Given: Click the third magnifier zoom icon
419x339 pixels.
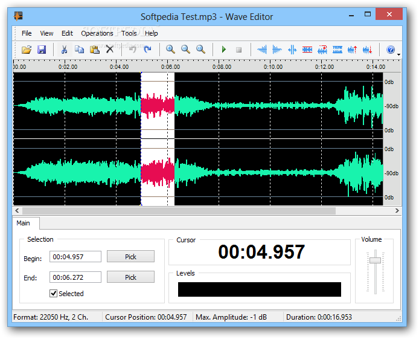Looking at the screenshot, I should point(200,50).
